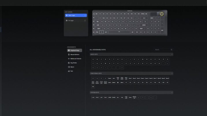The width and height of the screenshot is (207, 116).
Task: Click the Search assignable keys field
Action: [162, 50]
